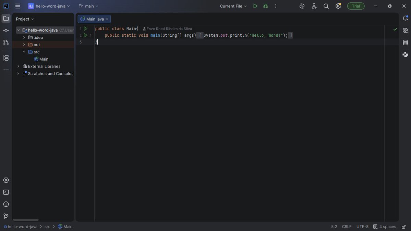The height and width of the screenshot is (231, 411).
Task: Close the Main.java tab
Action: pyautogui.click(x=107, y=19)
